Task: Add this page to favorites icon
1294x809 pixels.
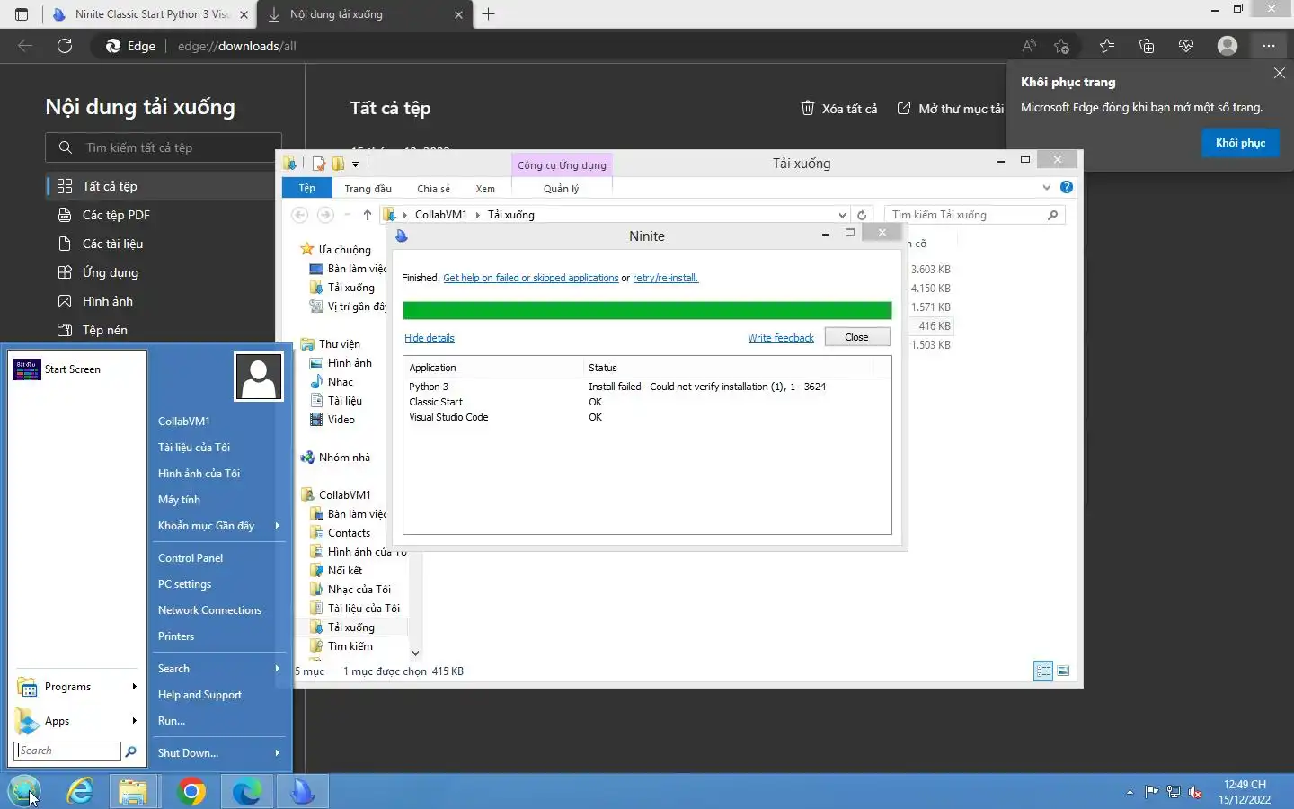Action: (1062, 46)
